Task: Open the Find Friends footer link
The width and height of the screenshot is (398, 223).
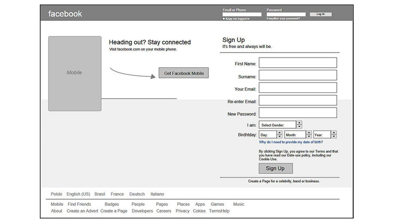Action: [x=79, y=204]
